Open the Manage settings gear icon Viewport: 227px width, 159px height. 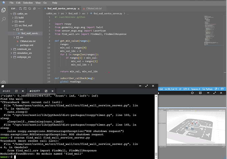pyautogui.click(x=4, y=82)
